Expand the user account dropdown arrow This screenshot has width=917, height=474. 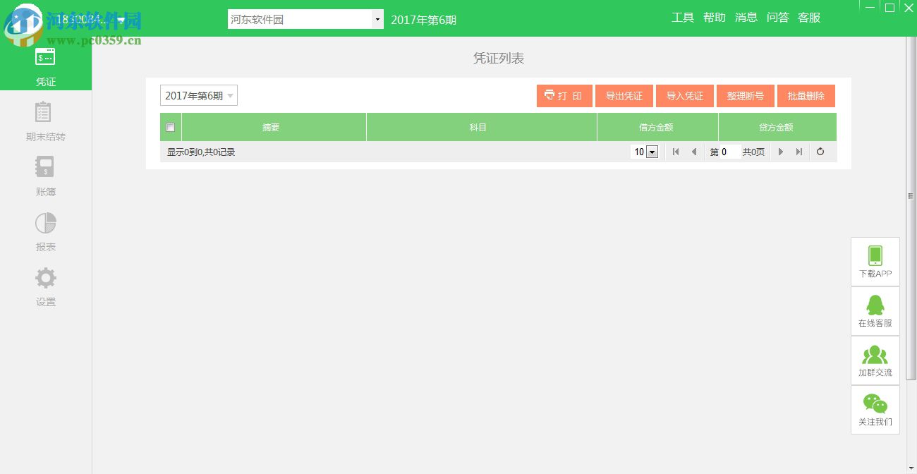point(121,20)
